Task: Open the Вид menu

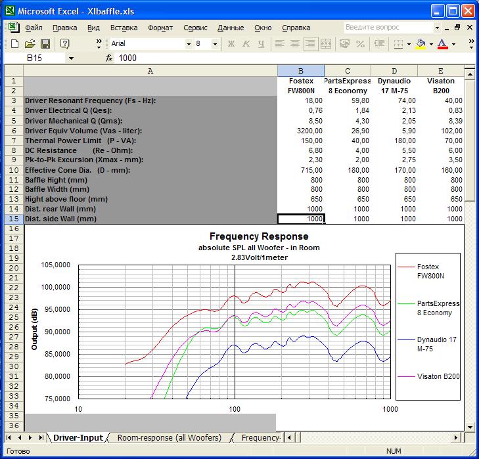Action: click(x=93, y=28)
